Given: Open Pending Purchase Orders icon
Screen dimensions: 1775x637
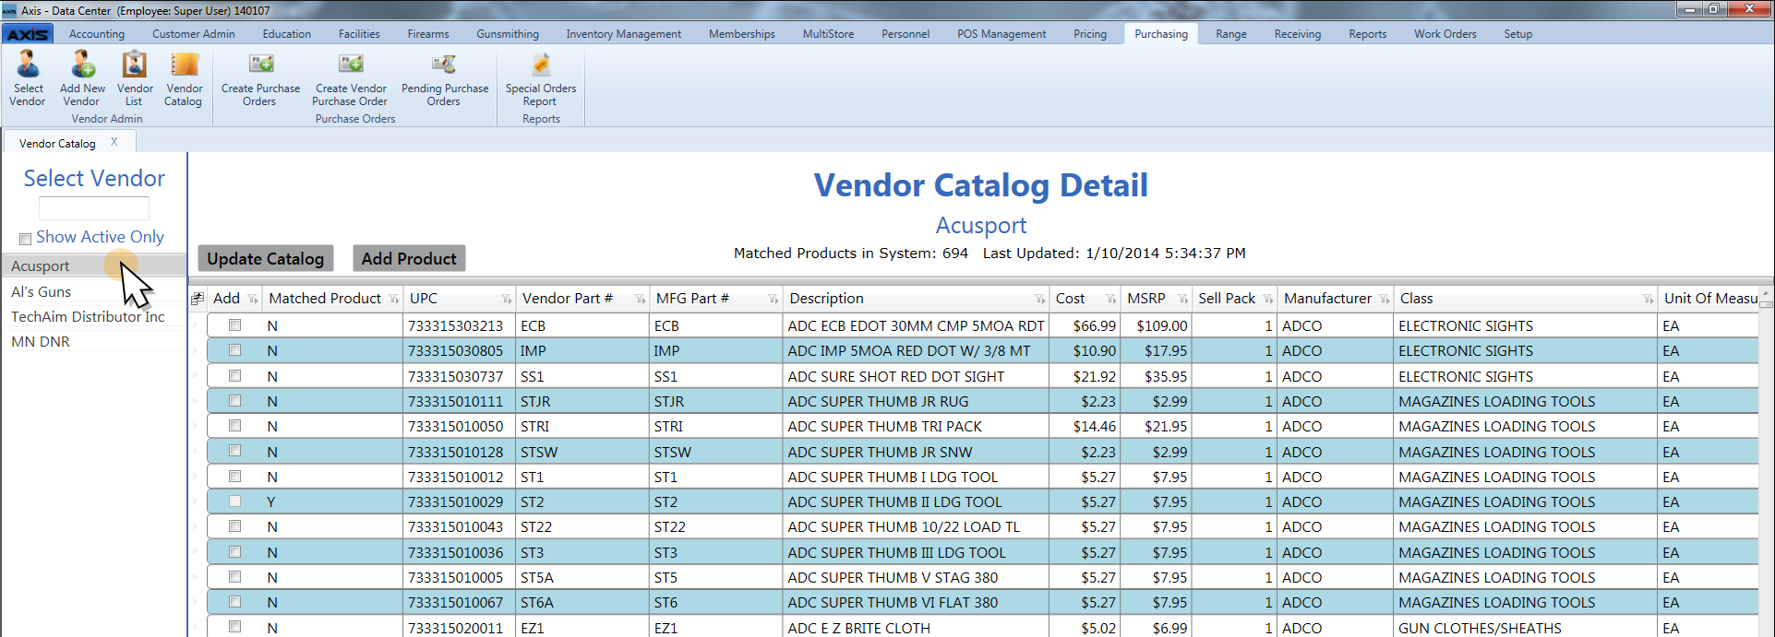Looking at the screenshot, I should tap(445, 77).
